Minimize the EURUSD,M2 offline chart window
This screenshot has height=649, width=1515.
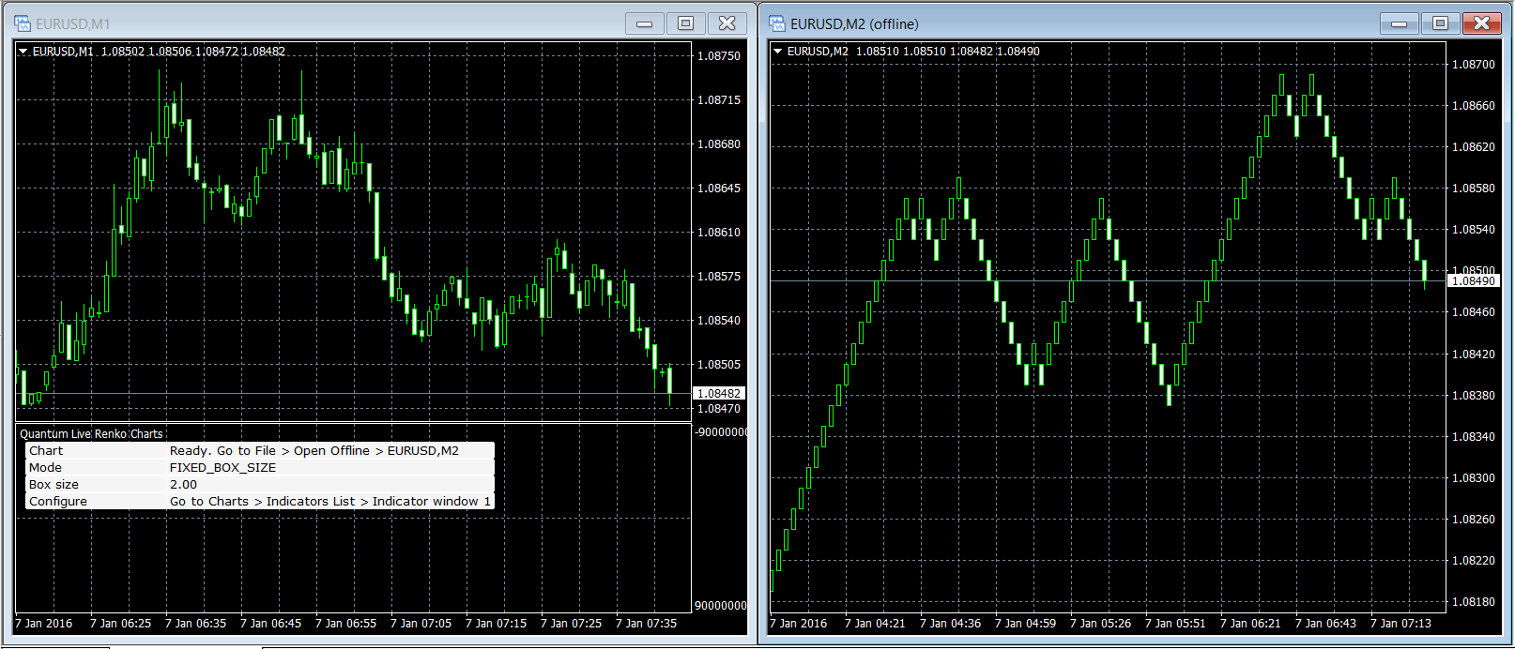(x=1399, y=23)
